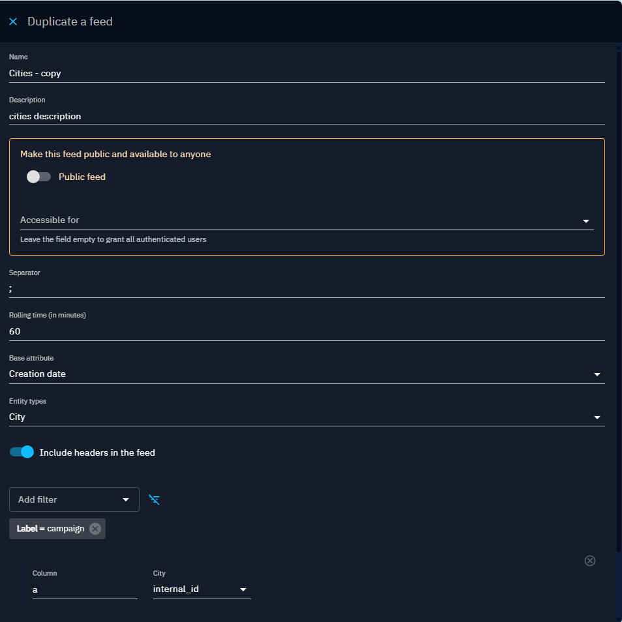Image resolution: width=622 pixels, height=622 pixels.
Task: Click the Label = campaign filter chip text
Action: (x=51, y=529)
